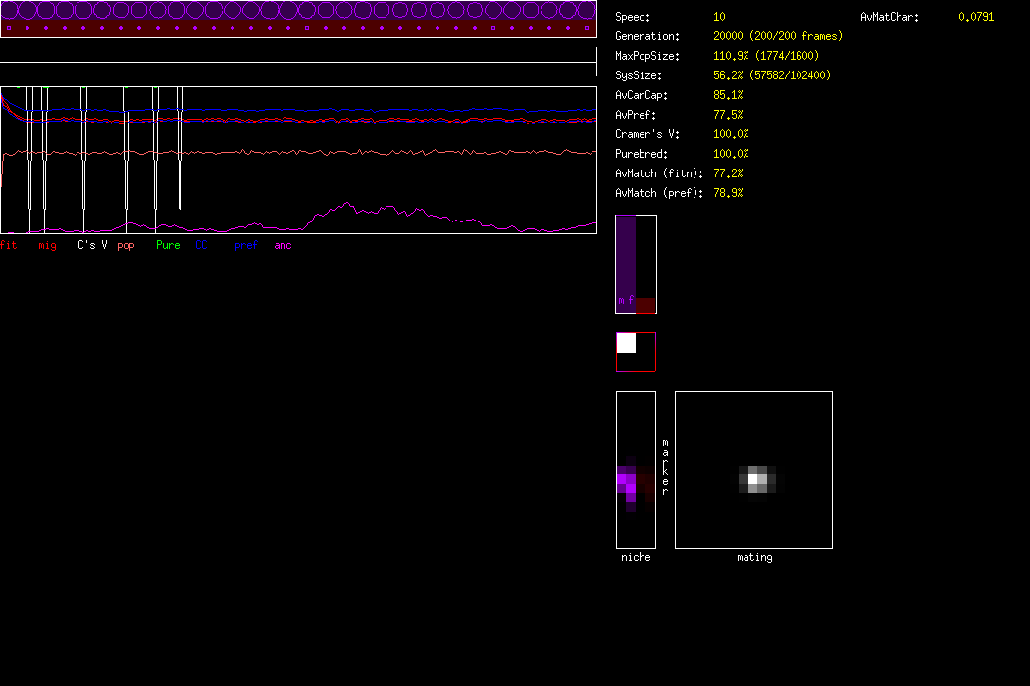Click the blue 'CC' legend label

(202, 245)
